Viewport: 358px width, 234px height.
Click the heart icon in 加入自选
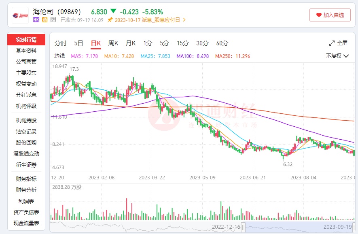coord(319,15)
